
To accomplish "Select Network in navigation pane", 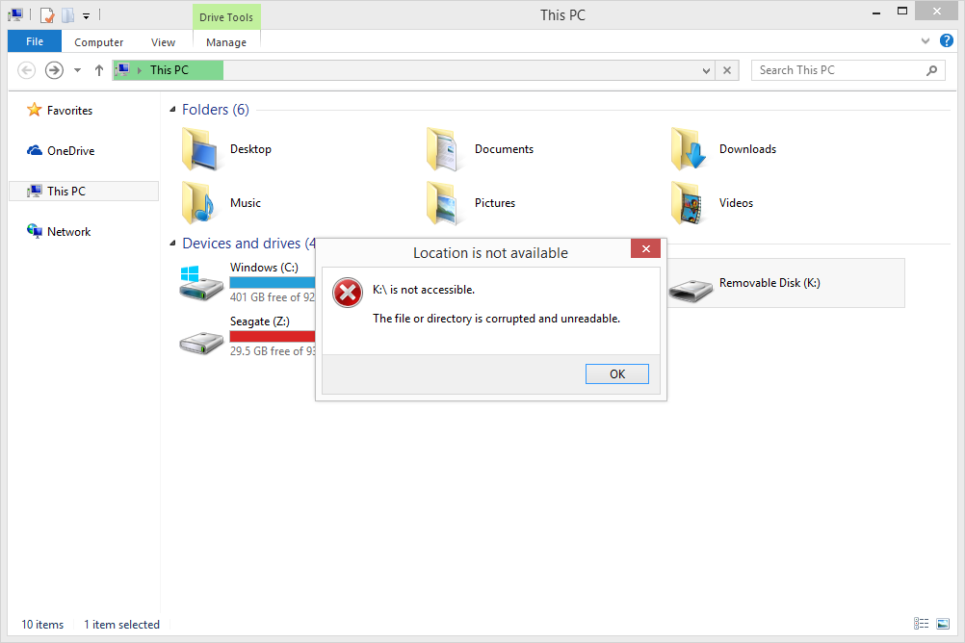I will coord(69,231).
